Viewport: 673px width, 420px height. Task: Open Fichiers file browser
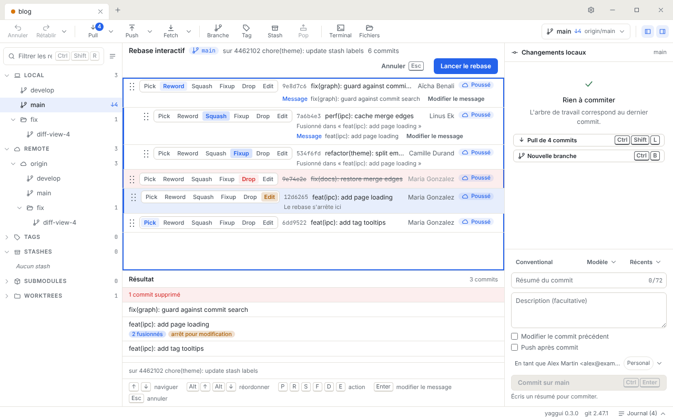coord(369,31)
